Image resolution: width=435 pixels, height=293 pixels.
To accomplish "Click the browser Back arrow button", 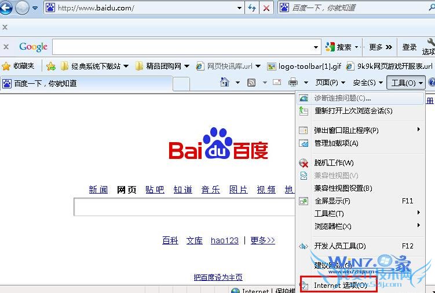I will click(x=6, y=8).
